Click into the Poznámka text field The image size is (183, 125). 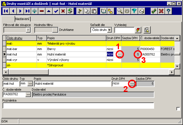[x=78, y=106]
